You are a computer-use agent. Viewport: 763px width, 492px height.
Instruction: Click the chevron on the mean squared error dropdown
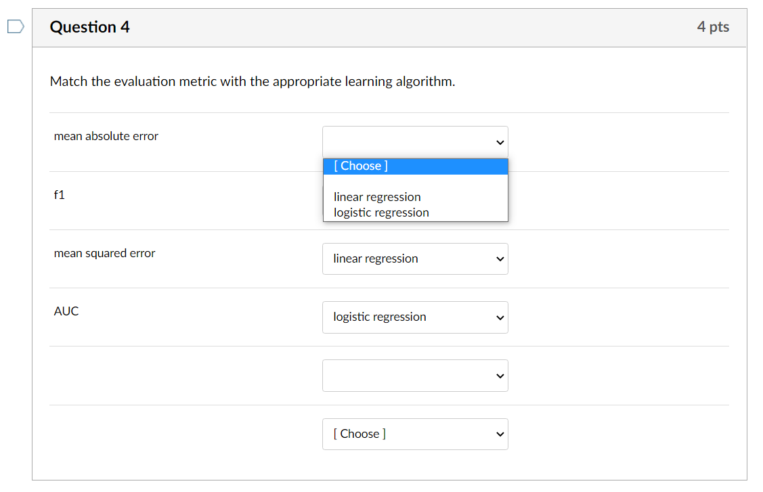(x=500, y=259)
